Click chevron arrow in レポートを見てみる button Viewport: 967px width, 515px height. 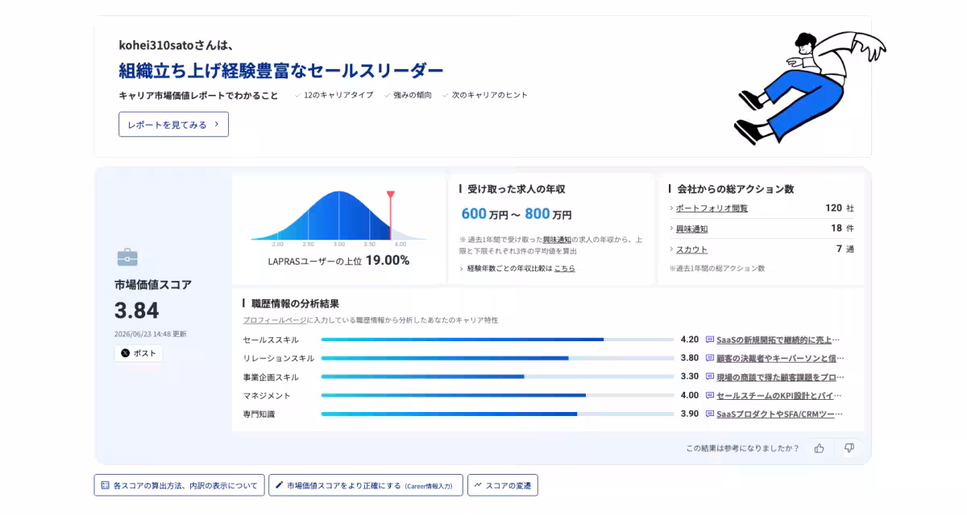216,124
